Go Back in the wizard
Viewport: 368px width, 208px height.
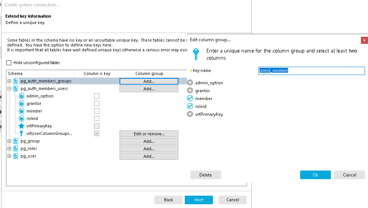click(x=168, y=200)
